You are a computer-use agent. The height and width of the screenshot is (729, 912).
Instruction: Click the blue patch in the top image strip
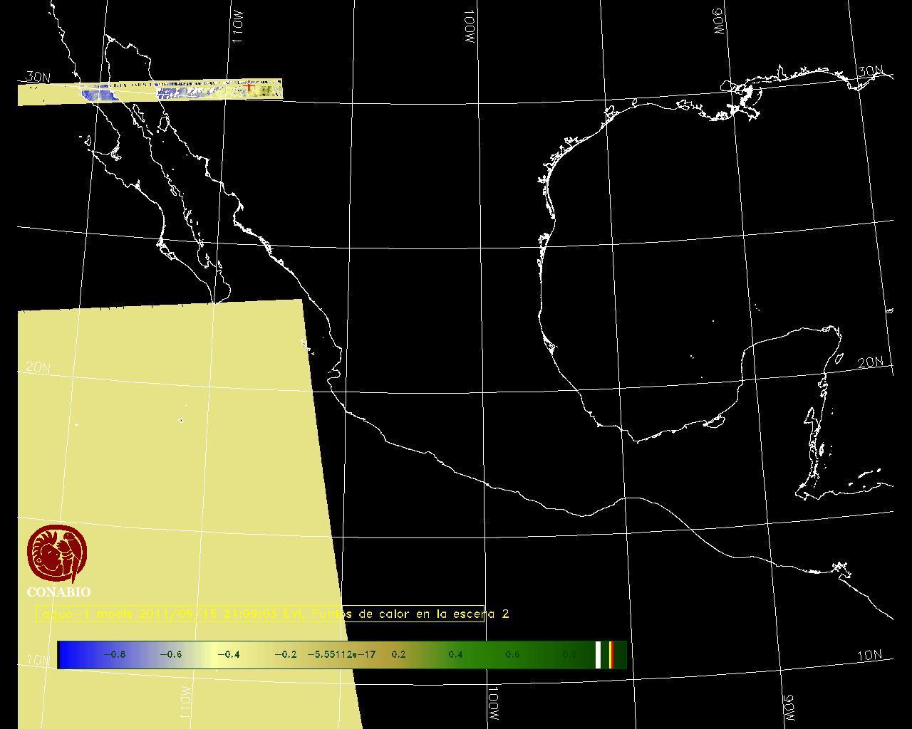coord(96,93)
